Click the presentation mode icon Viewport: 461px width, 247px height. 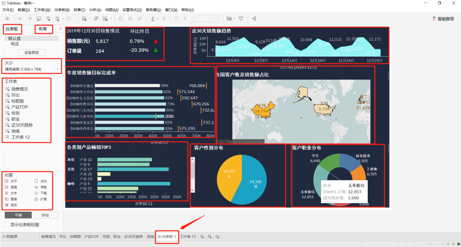pos(241,19)
